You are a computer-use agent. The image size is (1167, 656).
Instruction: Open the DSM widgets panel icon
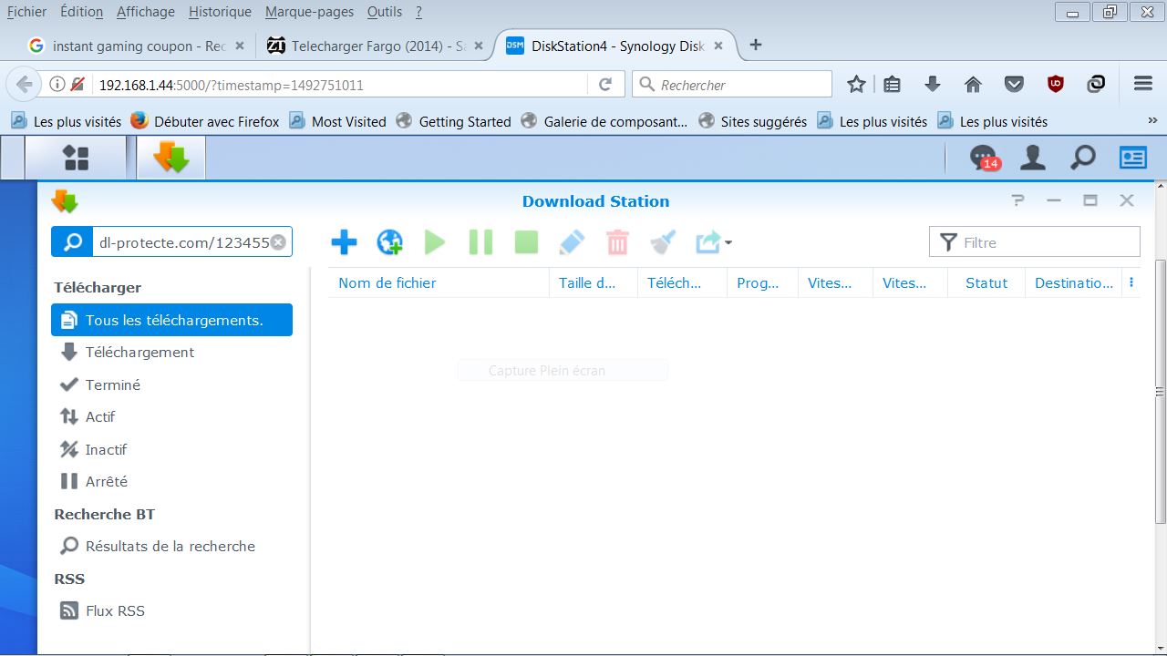[1132, 159]
